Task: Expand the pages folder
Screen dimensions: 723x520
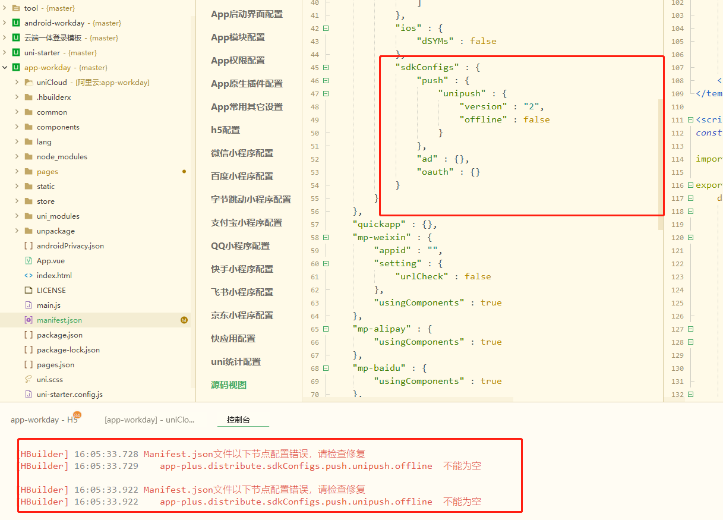Action: click(17, 172)
